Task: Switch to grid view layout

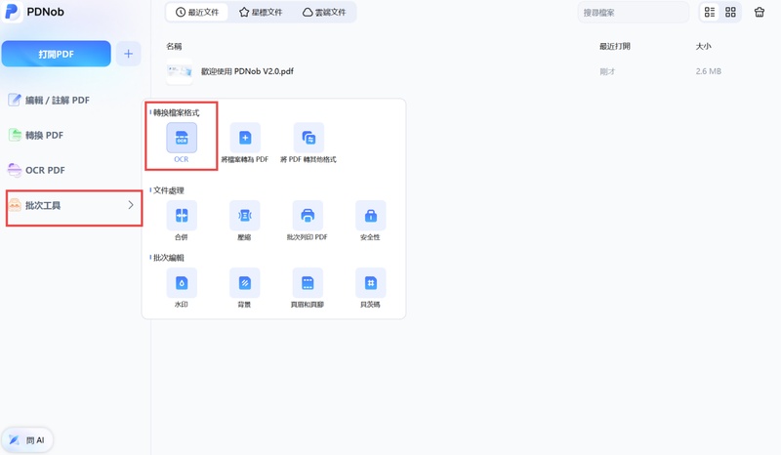Action: 730,12
